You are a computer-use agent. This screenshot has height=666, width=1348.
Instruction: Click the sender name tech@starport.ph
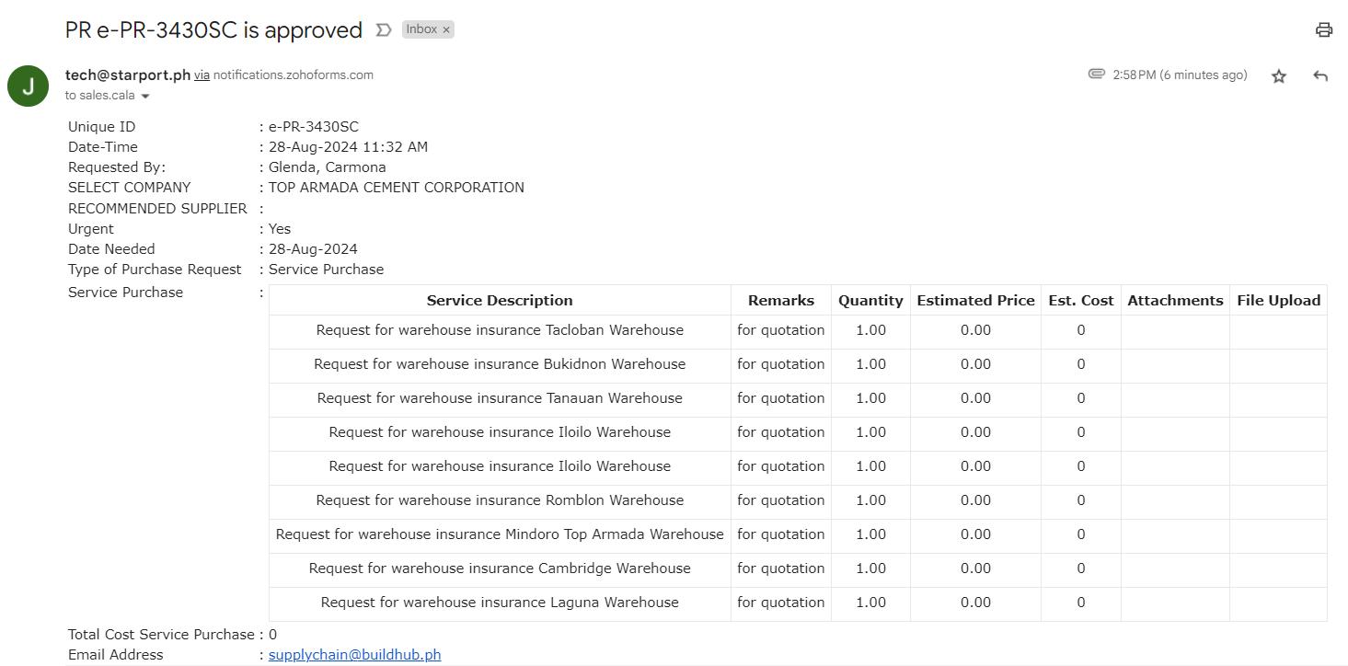click(x=127, y=75)
